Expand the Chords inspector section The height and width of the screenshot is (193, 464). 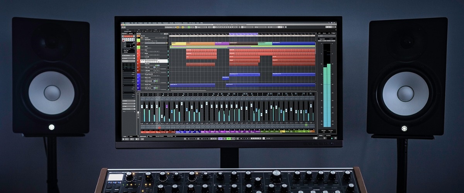coord(128,58)
